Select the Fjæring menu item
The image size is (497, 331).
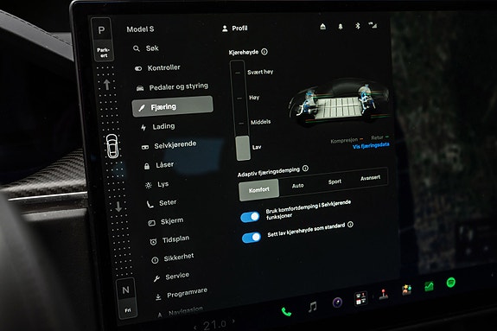tap(172, 106)
